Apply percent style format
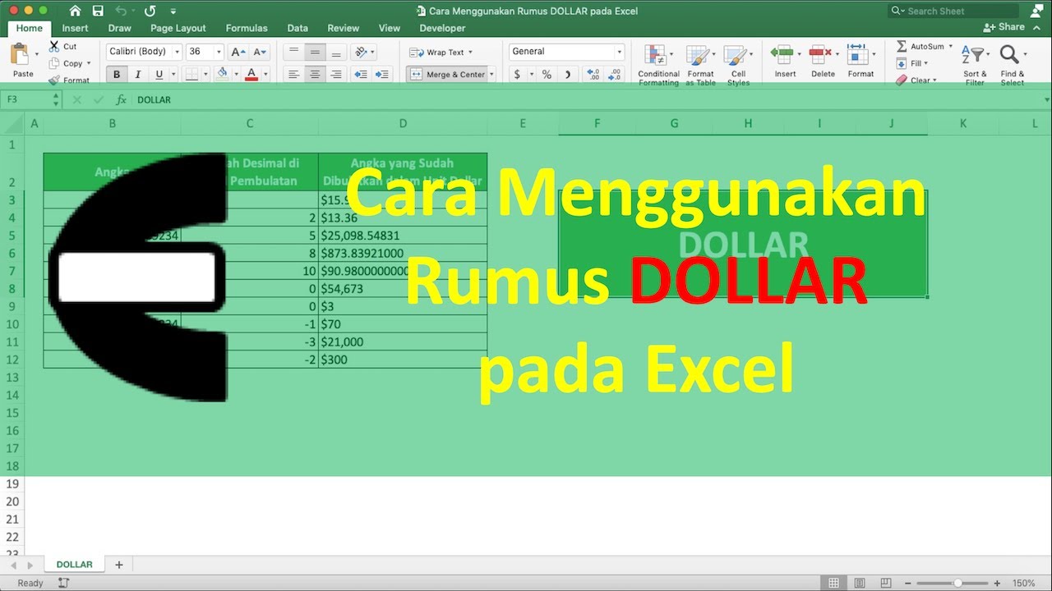Viewport: 1052px width, 591px height. point(547,75)
